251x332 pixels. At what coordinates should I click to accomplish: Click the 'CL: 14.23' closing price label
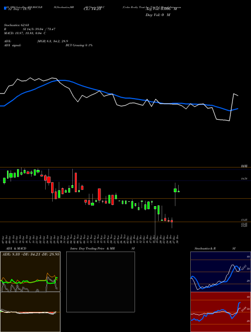tap(92, 9)
